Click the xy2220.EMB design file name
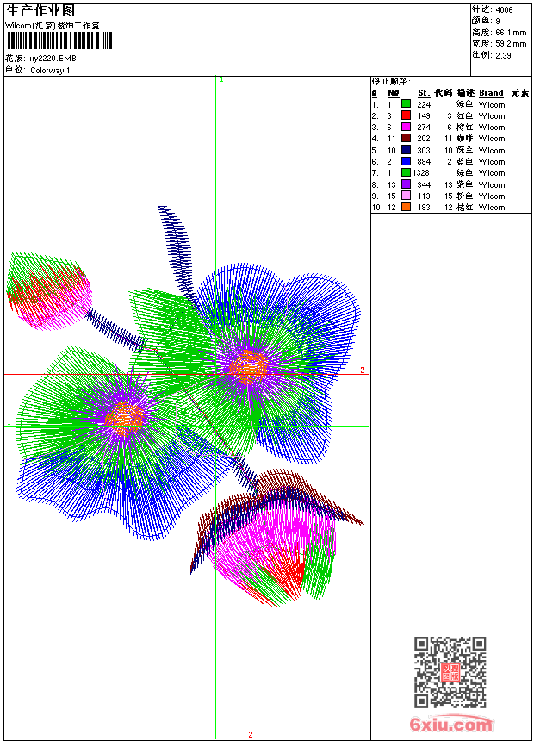534x741 pixels. (53, 58)
